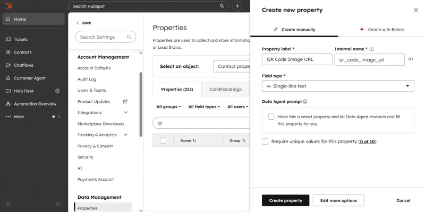The image size is (425, 212).
Task: Open Privacy & Consent settings
Action: pyautogui.click(x=95, y=146)
